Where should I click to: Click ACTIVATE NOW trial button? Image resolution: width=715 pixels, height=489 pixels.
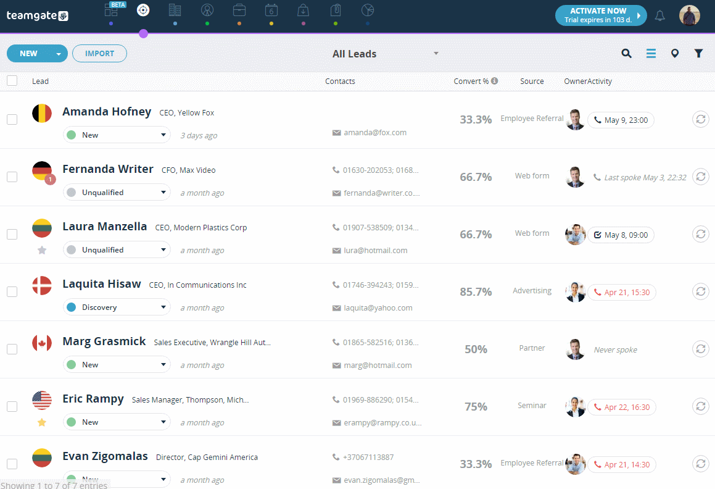(600, 15)
